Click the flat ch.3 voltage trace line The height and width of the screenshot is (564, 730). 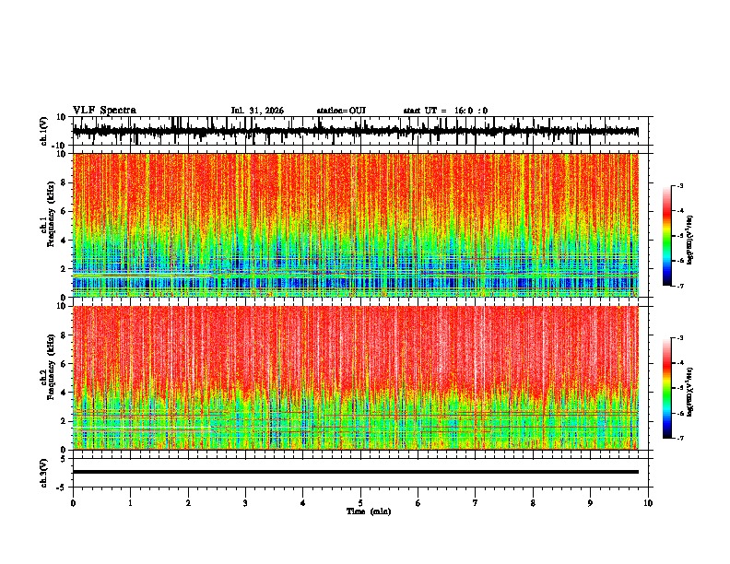(356, 472)
